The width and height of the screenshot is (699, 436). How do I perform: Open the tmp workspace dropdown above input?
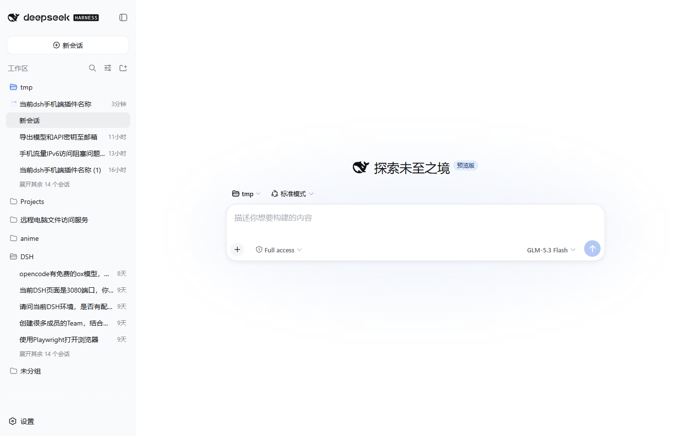[x=246, y=194]
